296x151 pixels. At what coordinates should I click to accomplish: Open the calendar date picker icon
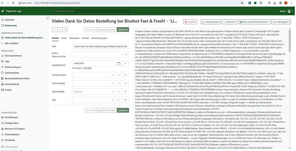(x=119, y=63)
